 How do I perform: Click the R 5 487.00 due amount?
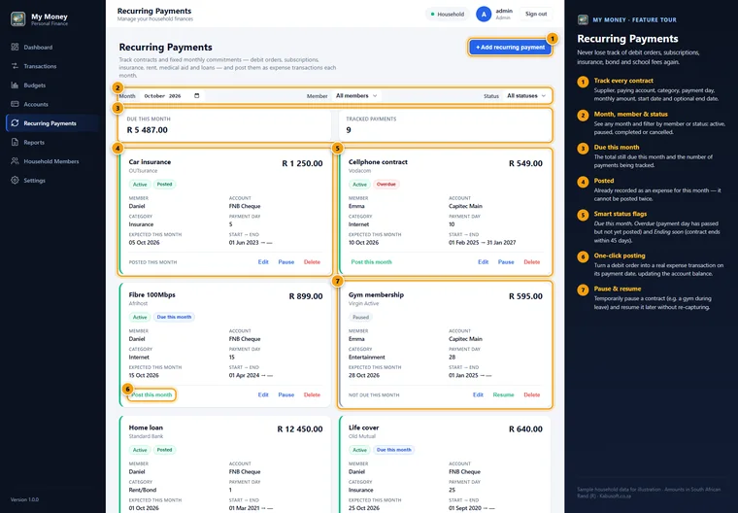148,130
